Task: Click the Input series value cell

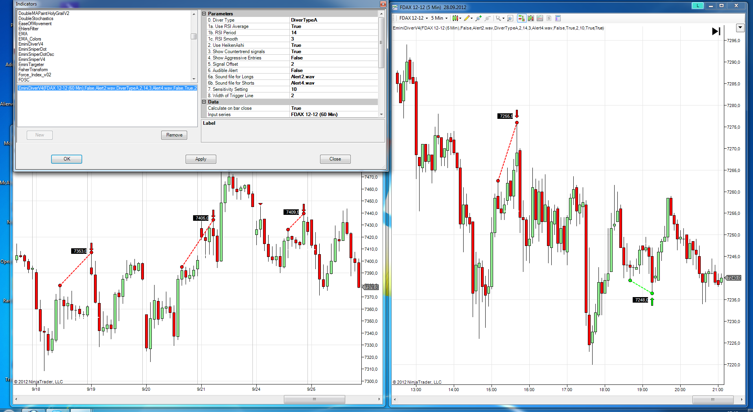Action: coord(334,115)
